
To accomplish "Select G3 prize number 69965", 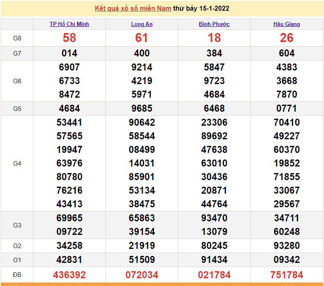I will 69,218.
